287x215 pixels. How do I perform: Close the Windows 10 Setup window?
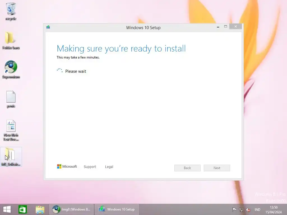pos(235,27)
